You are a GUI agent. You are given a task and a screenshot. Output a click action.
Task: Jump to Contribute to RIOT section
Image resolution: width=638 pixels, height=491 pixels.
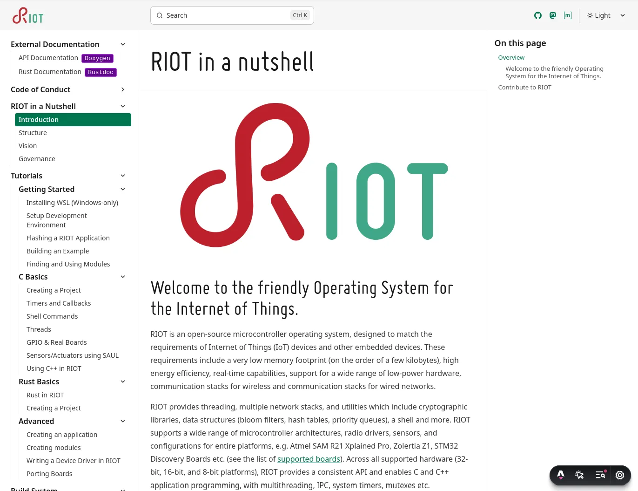[x=524, y=87]
